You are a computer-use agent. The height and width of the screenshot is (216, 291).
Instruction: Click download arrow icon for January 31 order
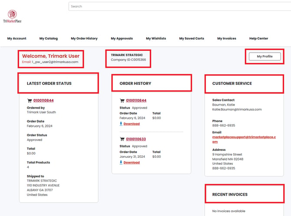click(x=121, y=162)
